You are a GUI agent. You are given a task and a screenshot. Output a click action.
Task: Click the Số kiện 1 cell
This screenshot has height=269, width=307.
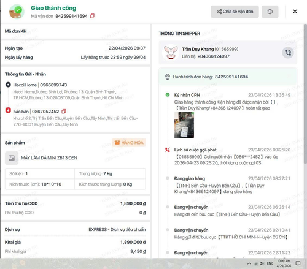point(40,173)
